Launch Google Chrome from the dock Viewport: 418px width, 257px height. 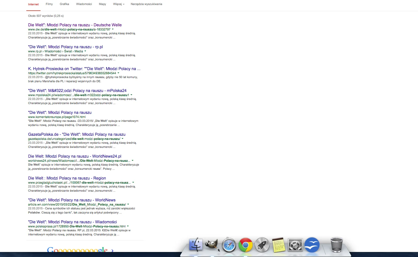[x=246, y=245]
